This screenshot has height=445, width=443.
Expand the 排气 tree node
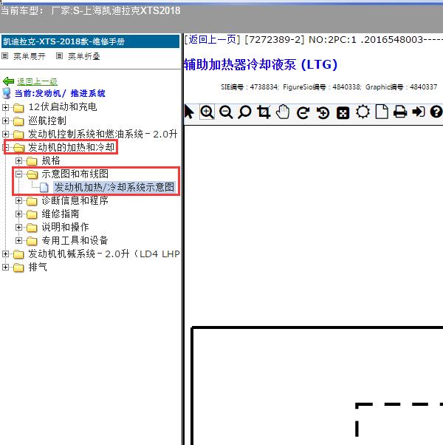[5, 267]
